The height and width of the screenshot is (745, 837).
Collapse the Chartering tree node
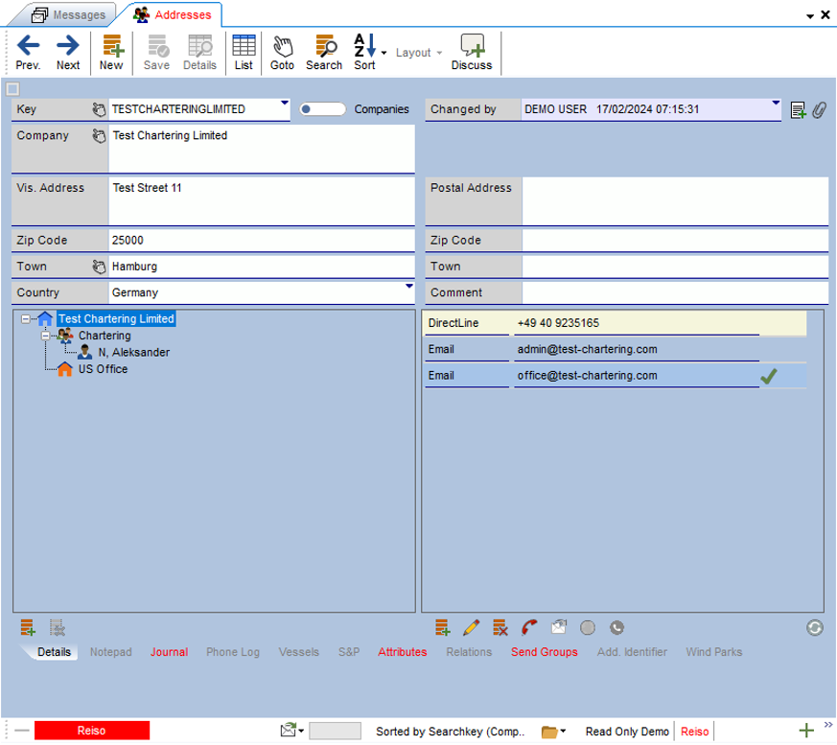45,336
